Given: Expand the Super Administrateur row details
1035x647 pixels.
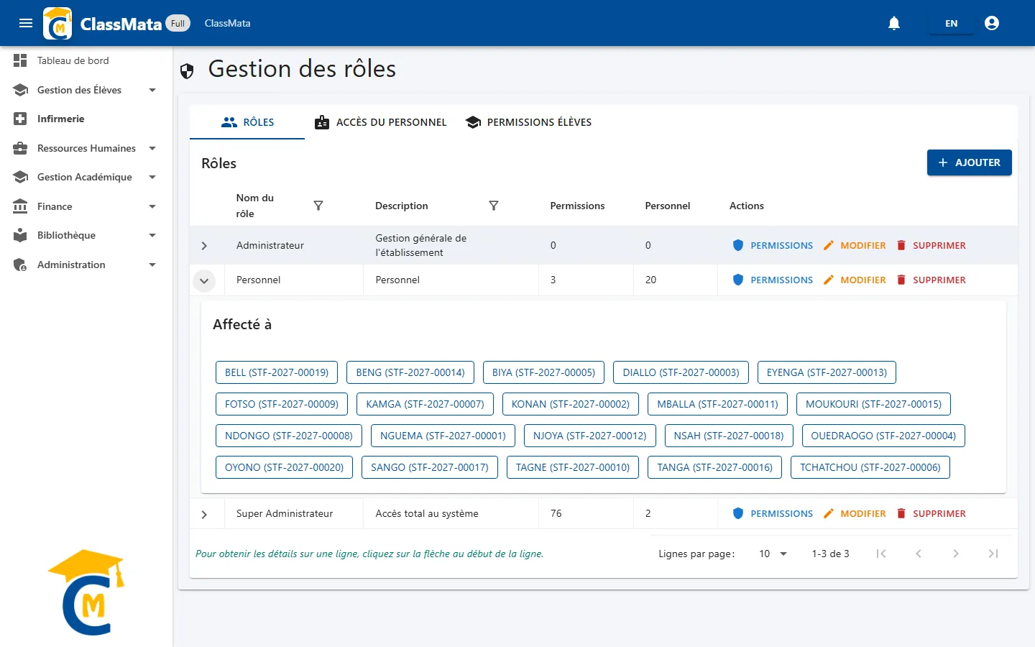Looking at the screenshot, I should 204,514.
